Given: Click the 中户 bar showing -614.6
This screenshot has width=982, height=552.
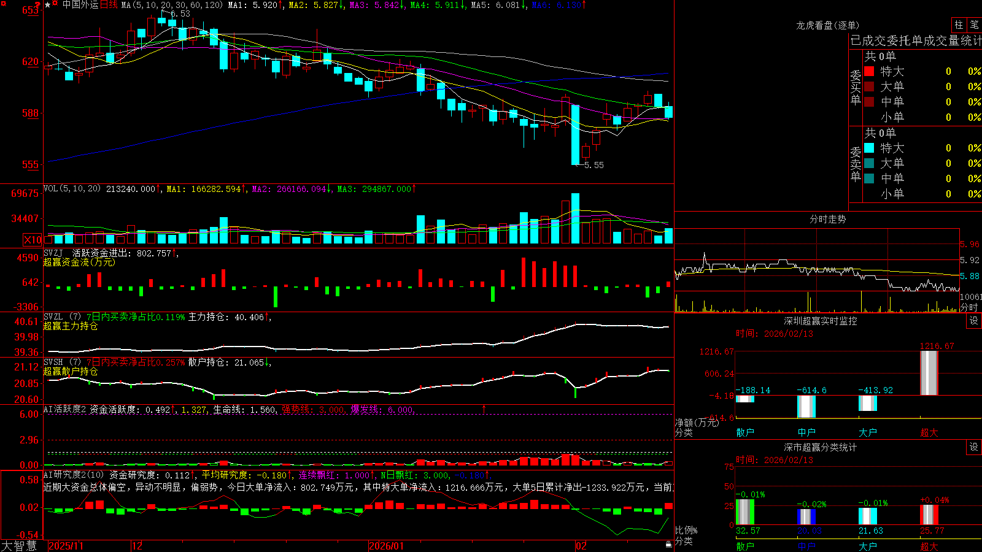Looking at the screenshot, I should click(806, 407).
